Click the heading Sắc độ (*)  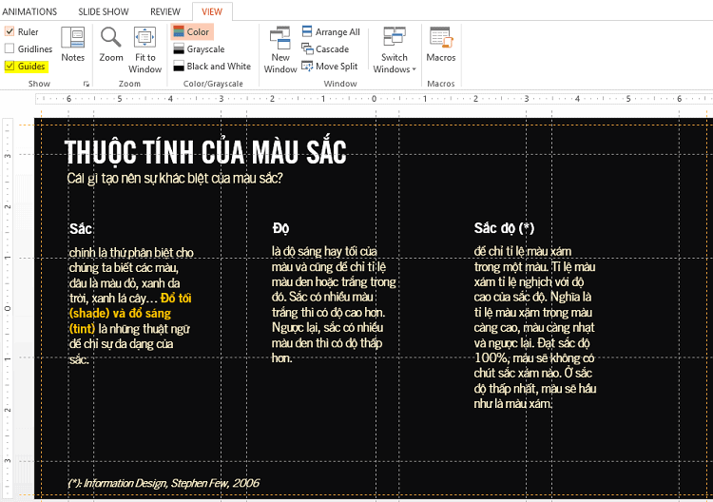tap(504, 228)
